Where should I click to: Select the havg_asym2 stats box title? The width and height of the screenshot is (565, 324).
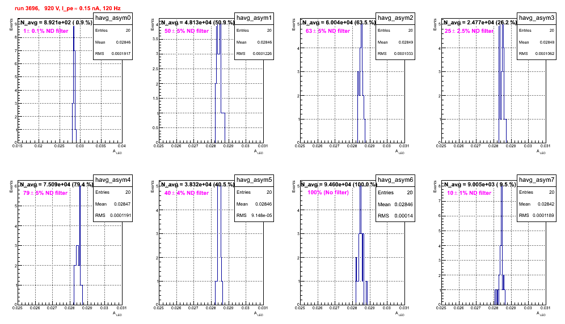pos(395,18)
